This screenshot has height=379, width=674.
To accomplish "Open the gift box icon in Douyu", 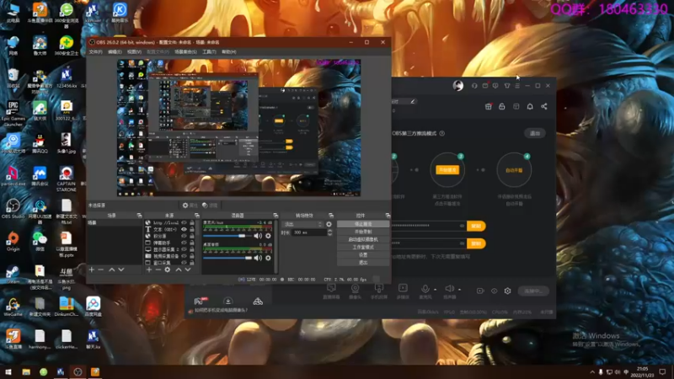I will (489, 107).
